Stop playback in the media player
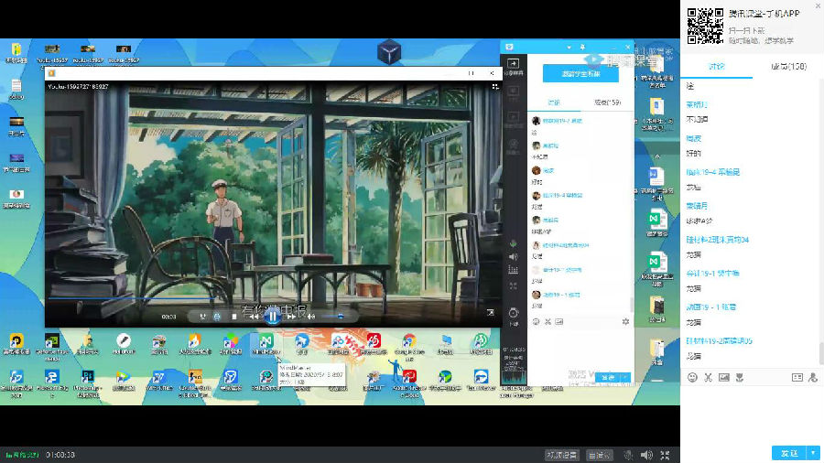Screen dimensions: 824x463 coord(233,317)
